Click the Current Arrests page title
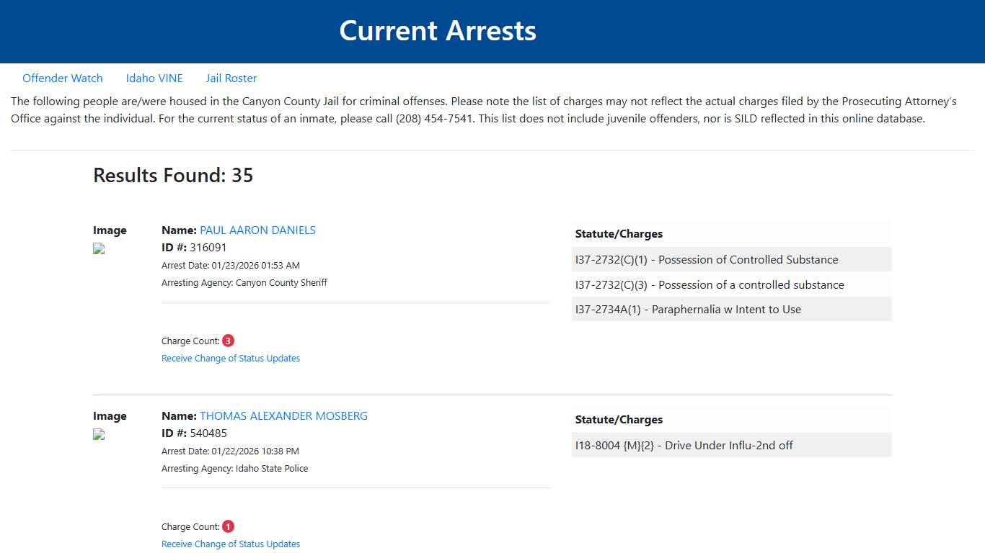The width and height of the screenshot is (985, 553). coord(438,30)
